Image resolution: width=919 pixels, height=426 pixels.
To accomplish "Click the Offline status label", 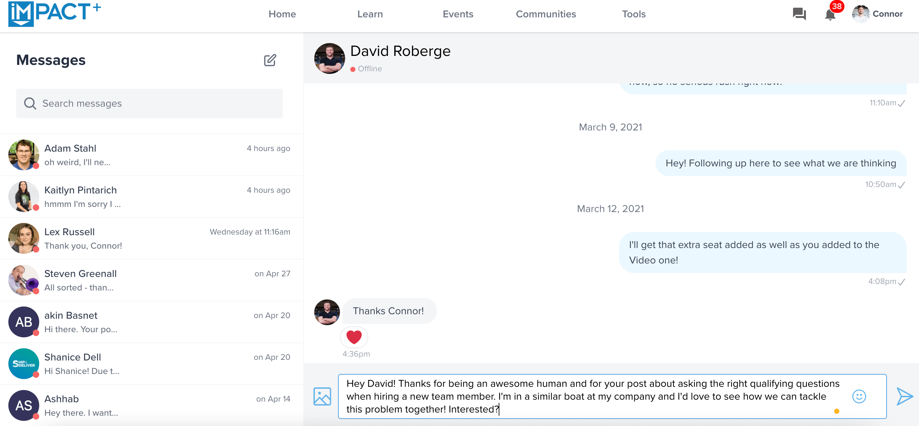I will point(370,69).
